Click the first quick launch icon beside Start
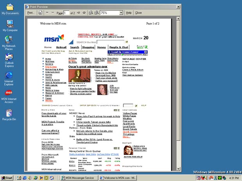The height and width of the screenshot is (181, 242). tap(19, 178)
